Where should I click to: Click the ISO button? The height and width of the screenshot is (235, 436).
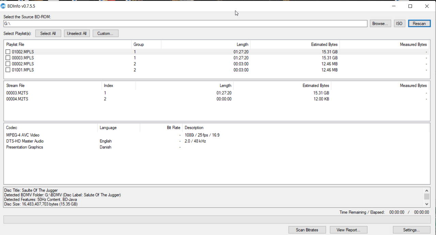pyautogui.click(x=399, y=23)
